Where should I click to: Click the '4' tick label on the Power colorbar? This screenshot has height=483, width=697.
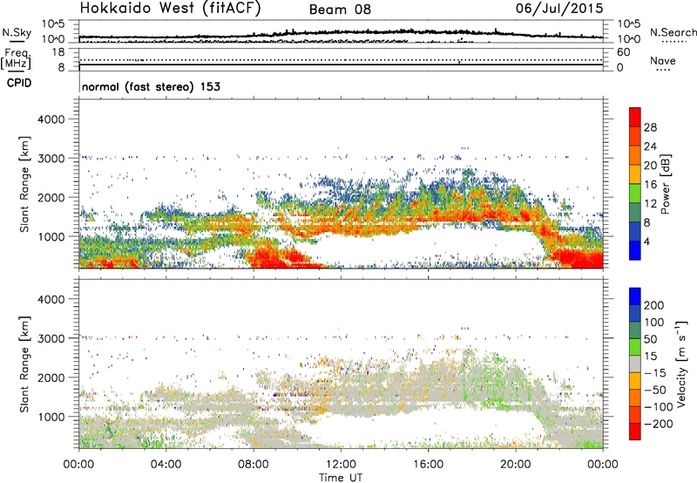pos(646,241)
